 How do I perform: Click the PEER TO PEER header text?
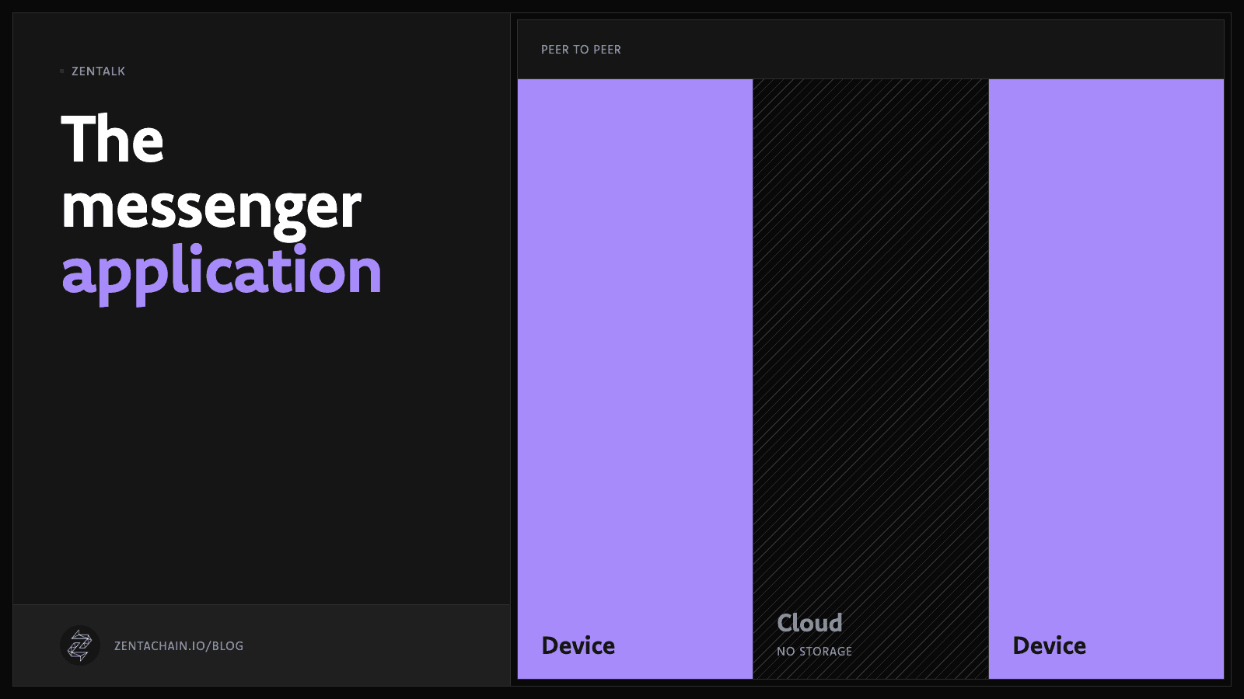point(581,50)
